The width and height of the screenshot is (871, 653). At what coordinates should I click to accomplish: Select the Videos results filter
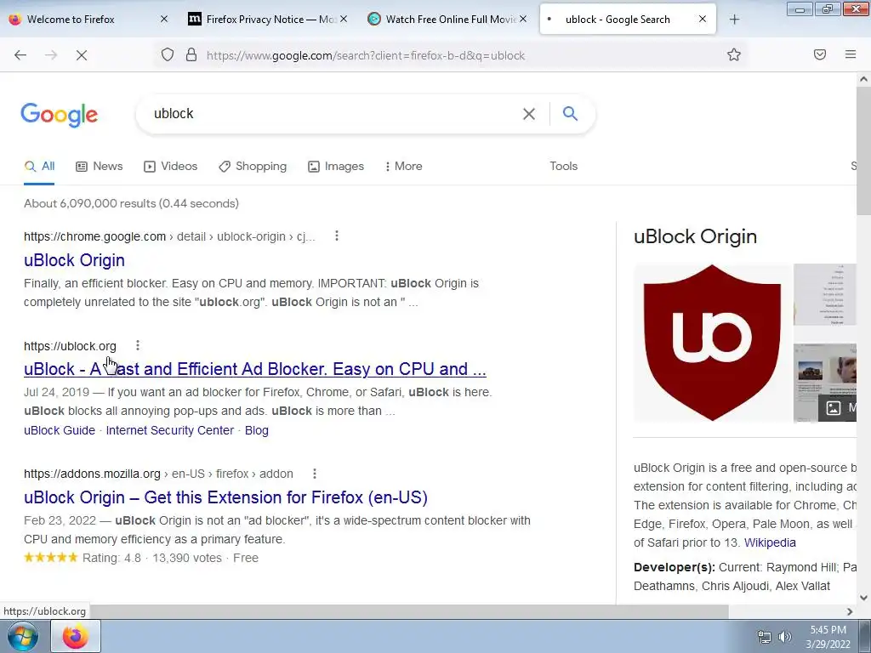tap(170, 166)
